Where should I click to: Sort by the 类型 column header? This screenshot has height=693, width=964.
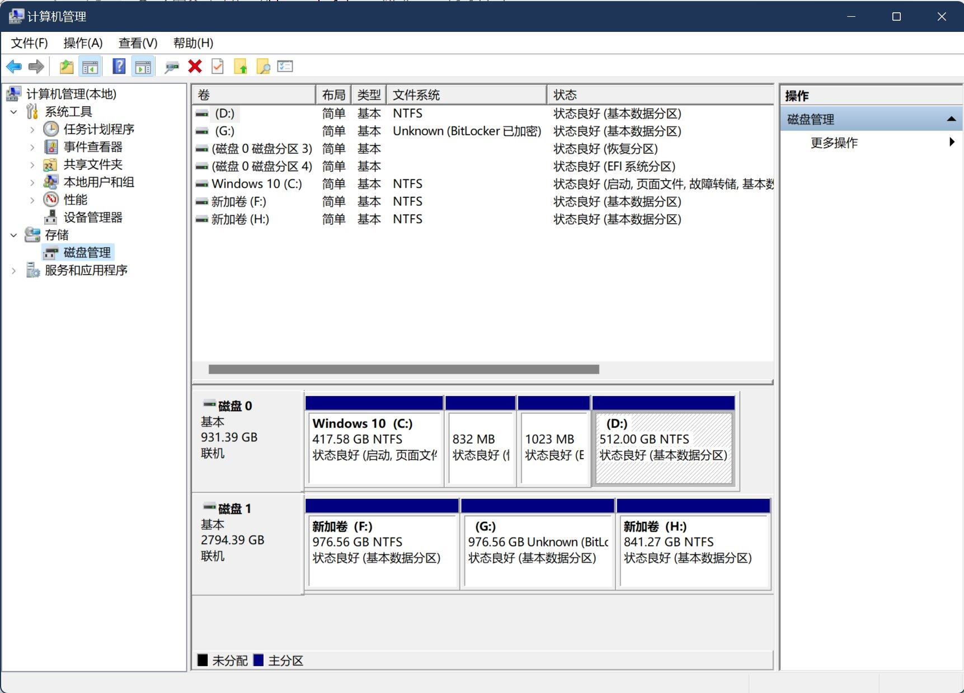coord(369,95)
